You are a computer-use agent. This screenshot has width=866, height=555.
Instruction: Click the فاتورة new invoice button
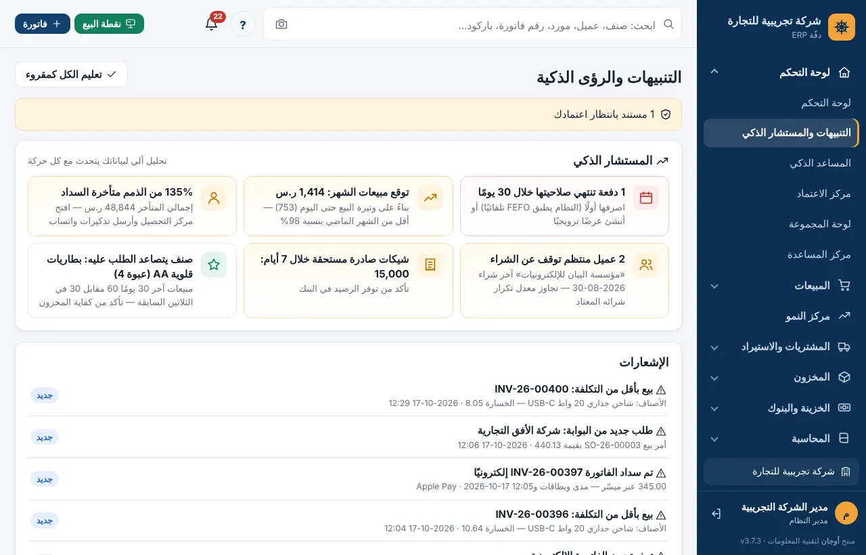(43, 24)
